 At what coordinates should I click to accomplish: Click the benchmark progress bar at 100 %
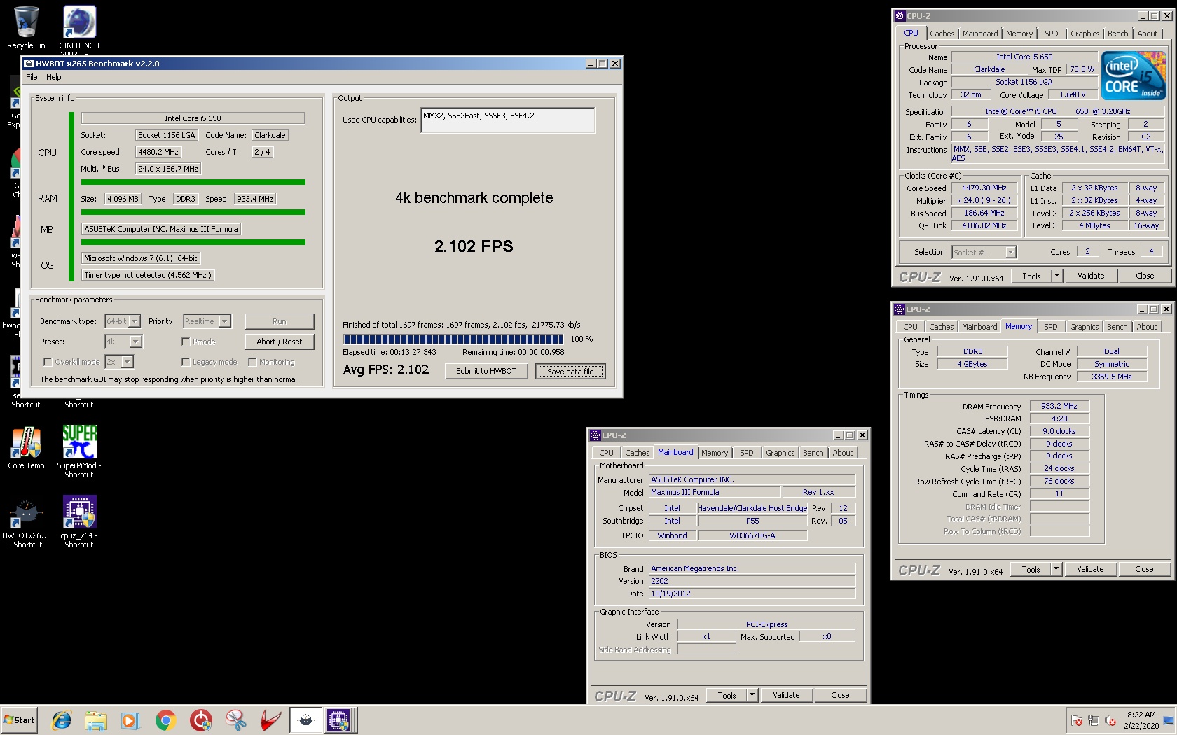click(453, 339)
